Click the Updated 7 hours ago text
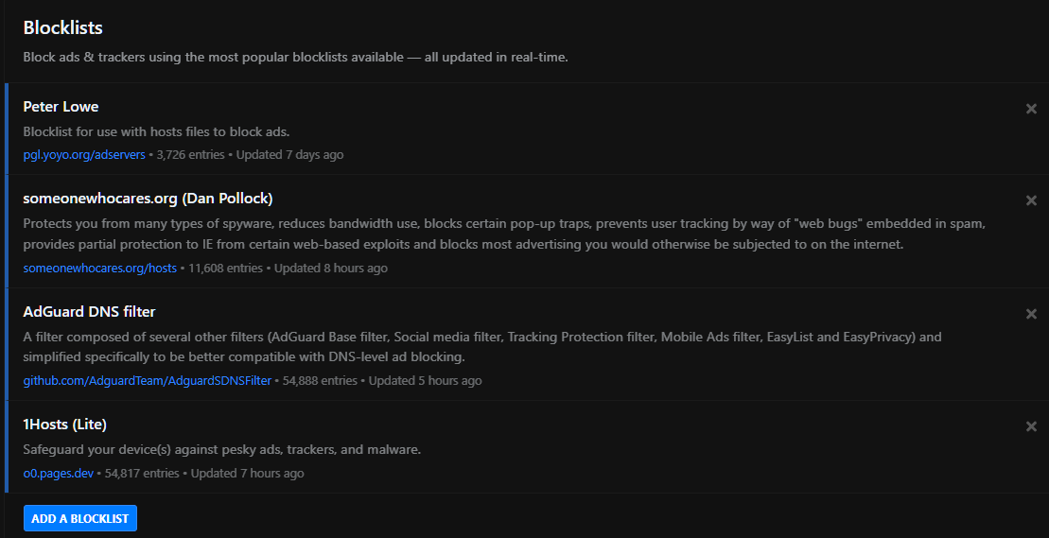The image size is (1049, 538). click(247, 473)
